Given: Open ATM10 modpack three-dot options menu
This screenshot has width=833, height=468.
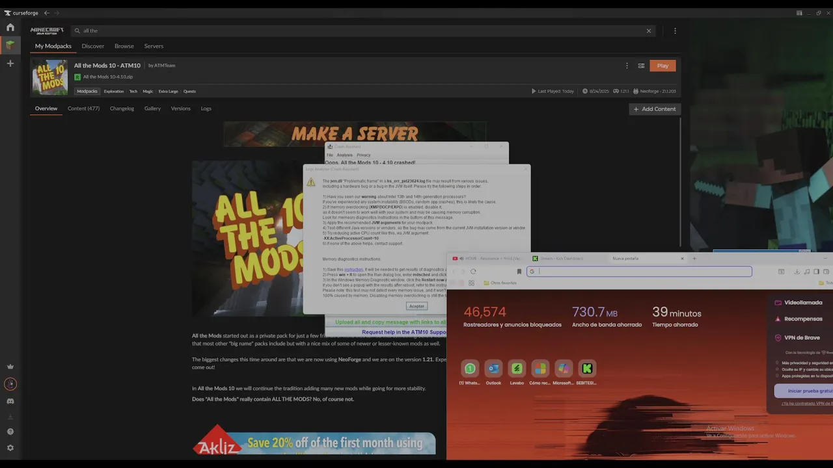Looking at the screenshot, I should [627, 66].
